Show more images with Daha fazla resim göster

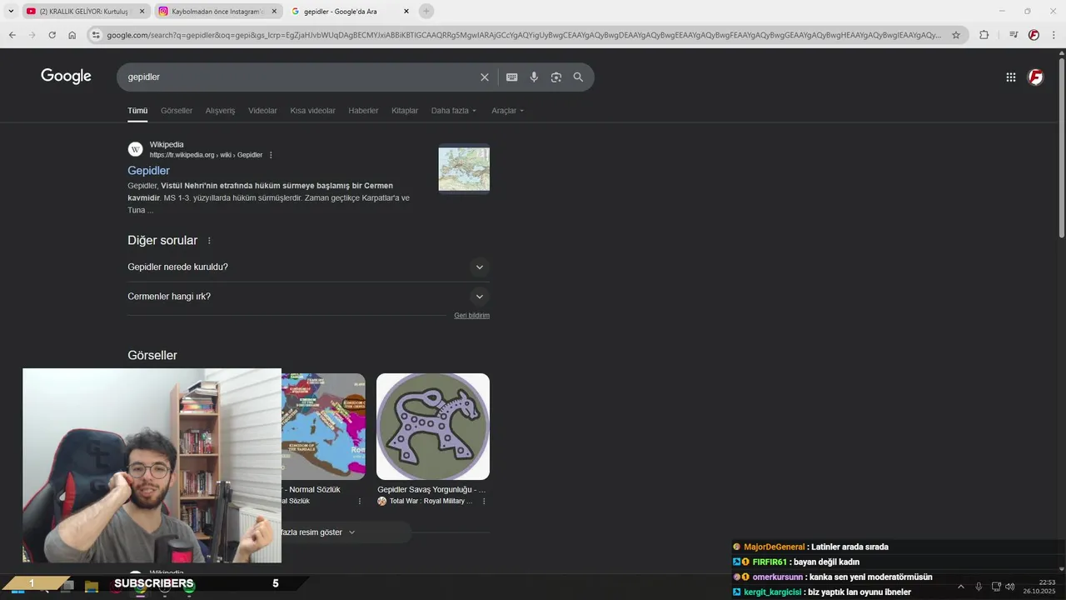346,532
